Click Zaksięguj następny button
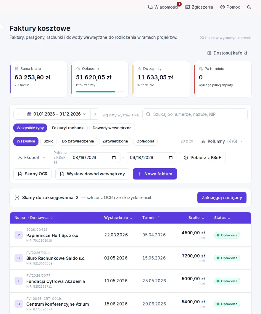 point(222,198)
